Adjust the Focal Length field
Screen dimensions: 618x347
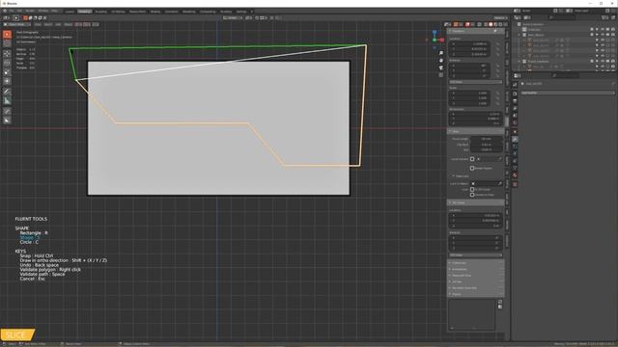coord(486,139)
